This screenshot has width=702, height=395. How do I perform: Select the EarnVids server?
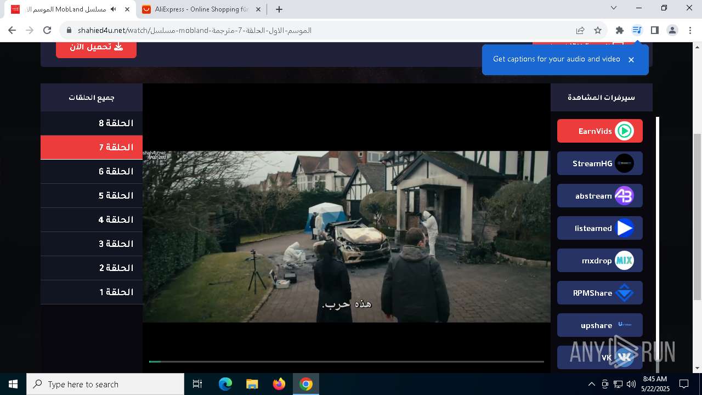click(599, 131)
